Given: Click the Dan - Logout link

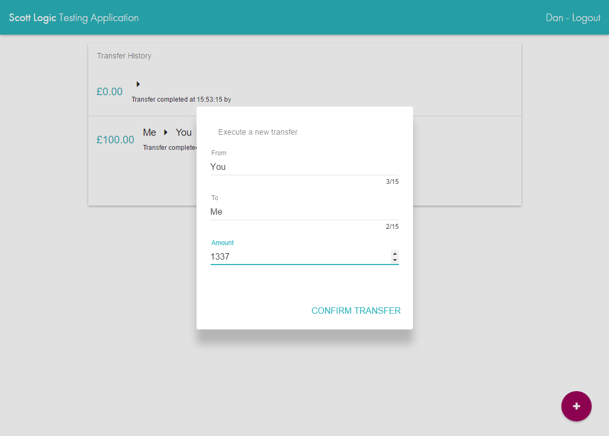Looking at the screenshot, I should point(573,18).
